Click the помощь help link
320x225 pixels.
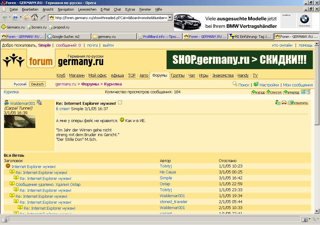pos(306,45)
